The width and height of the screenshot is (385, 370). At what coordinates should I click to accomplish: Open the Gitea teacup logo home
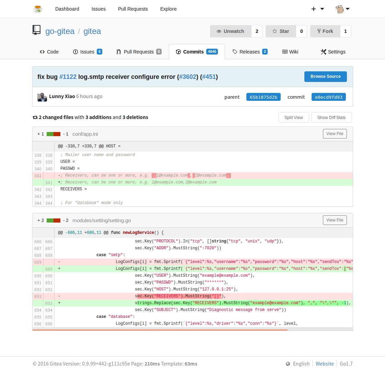[x=37, y=9]
